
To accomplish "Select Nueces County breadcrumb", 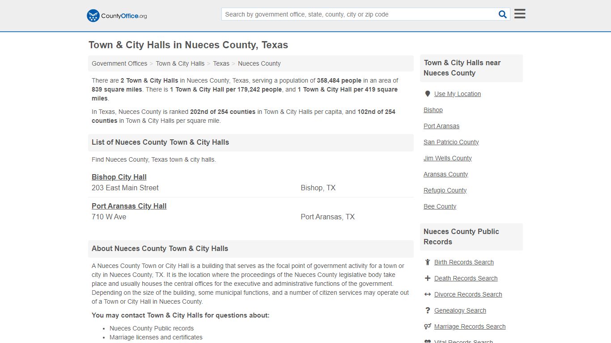I will coord(259,63).
